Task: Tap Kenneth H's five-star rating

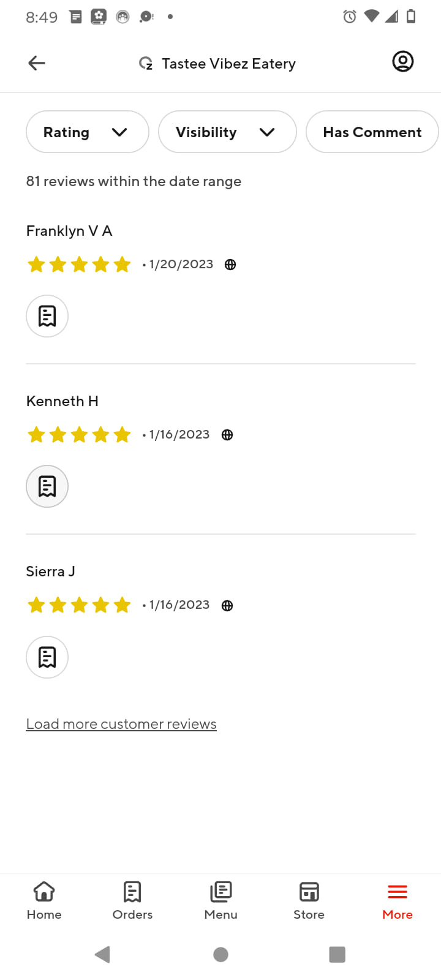Action: pyautogui.click(x=79, y=435)
